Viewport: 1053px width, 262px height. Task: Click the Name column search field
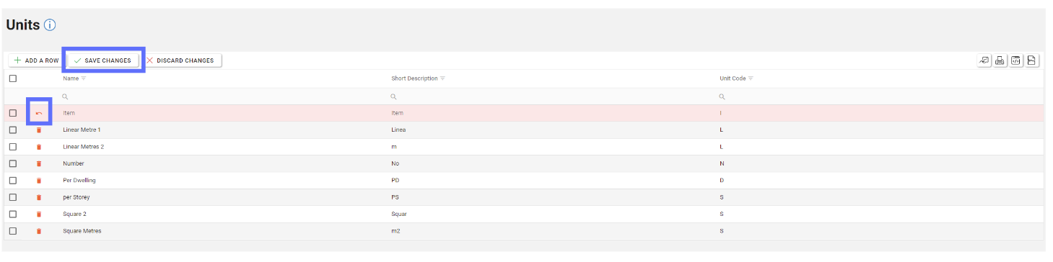click(224, 96)
